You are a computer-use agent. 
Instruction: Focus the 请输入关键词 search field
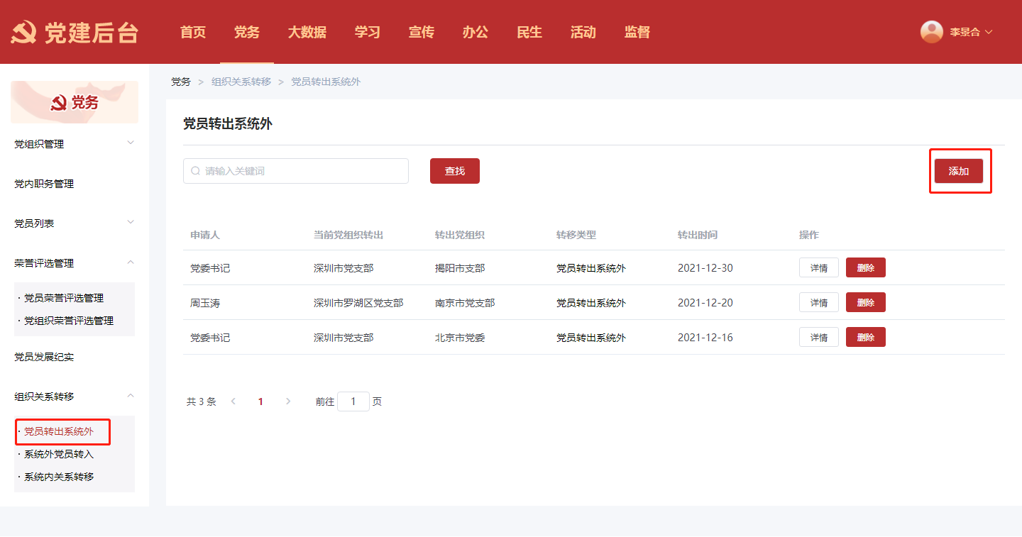tap(302, 171)
